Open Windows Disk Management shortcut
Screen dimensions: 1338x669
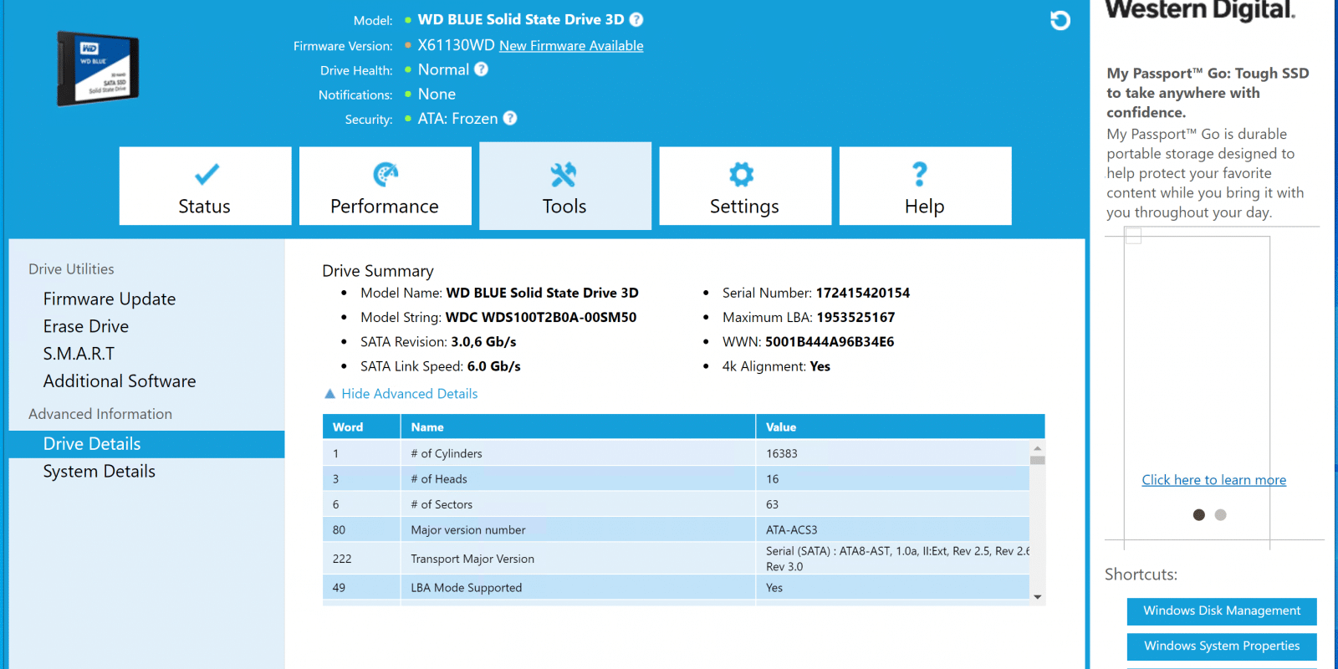coord(1222,611)
